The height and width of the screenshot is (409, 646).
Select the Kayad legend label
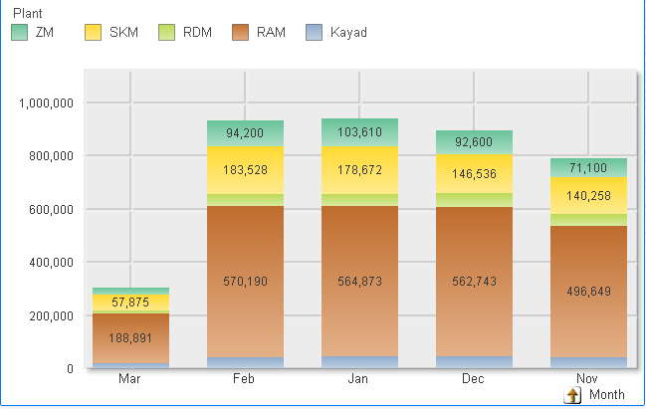348,33
